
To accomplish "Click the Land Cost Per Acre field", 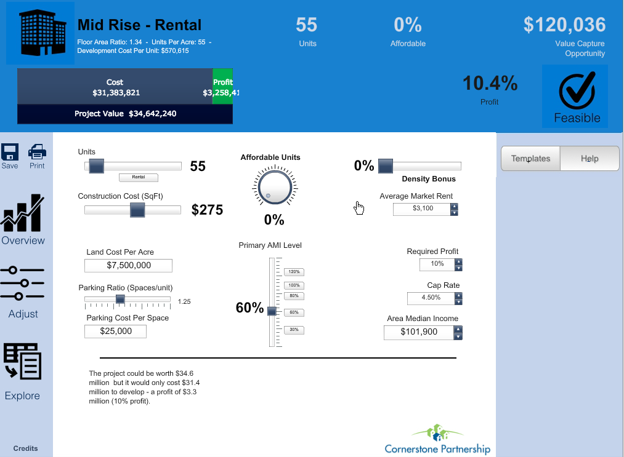I will click(128, 266).
